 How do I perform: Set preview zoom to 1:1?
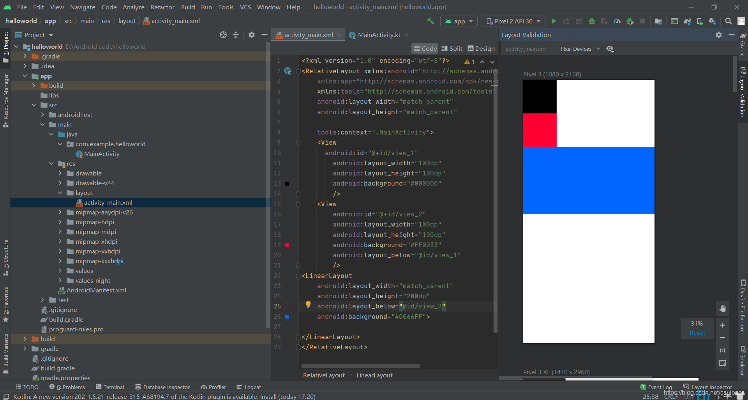pos(723,350)
